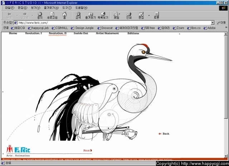Go to fevolution. I page
The width and height of the screenshot is (229, 166).
pos(33,33)
